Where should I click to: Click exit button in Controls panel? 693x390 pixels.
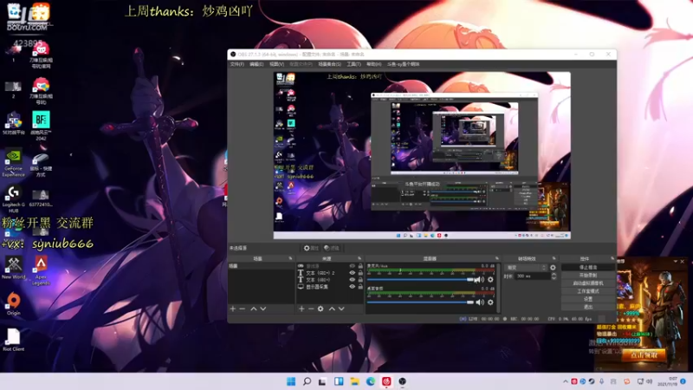pos(588,307)
